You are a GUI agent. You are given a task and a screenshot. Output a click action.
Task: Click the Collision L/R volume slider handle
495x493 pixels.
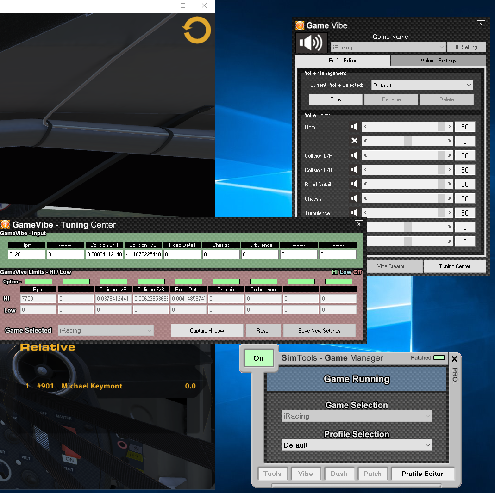pyautogui.click(x=441, y=155)
